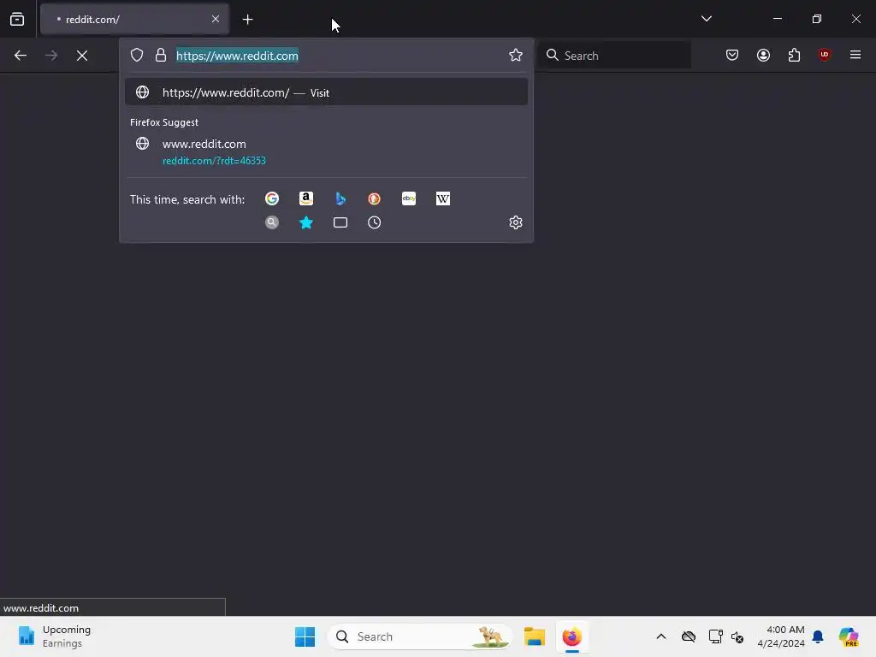Image resolution: width=876 pixels, height=657 pixels.
Task: Search in Bookmarks with star icon
Action: (x=306, y=222)
